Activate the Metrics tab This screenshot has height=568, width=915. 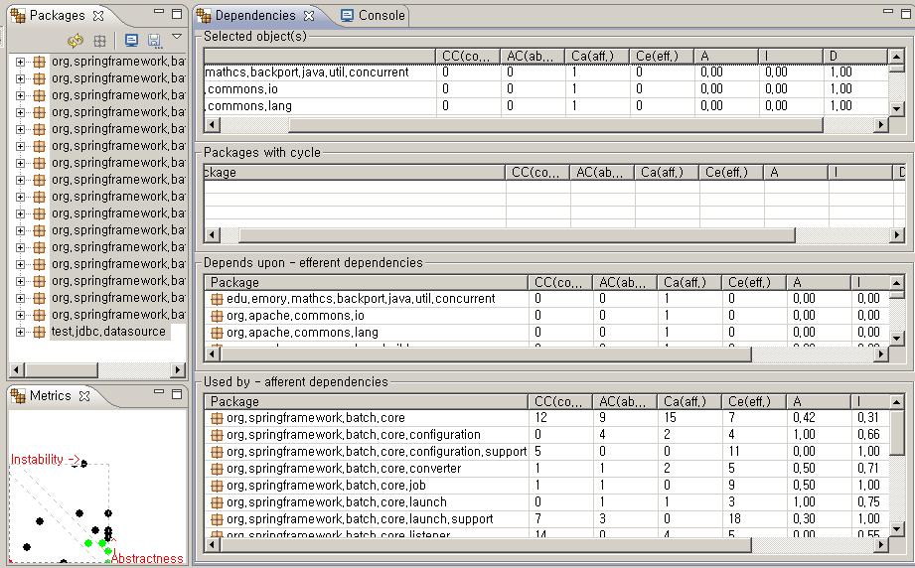click(x=51, y=395)
